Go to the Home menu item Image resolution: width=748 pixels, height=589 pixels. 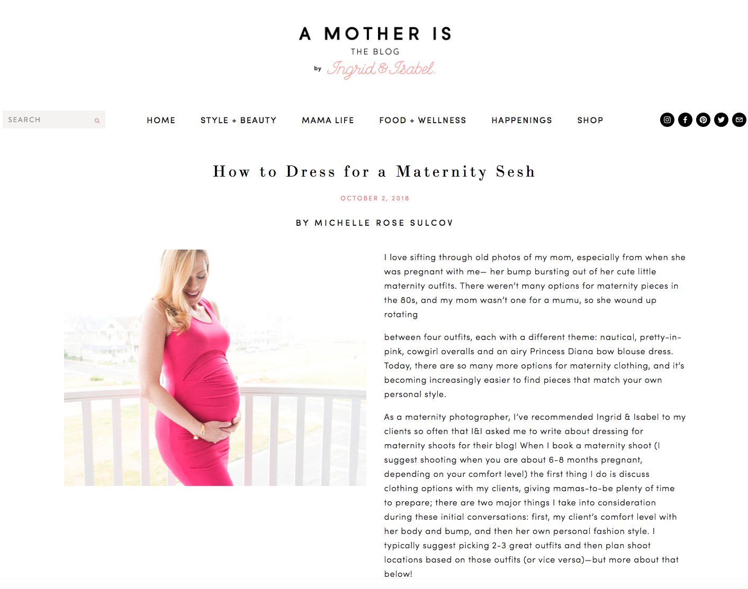[x=161, y=120]
